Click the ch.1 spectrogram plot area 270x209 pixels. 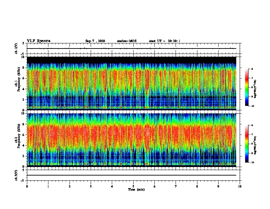pyautogui.click(x=132, y=83)
